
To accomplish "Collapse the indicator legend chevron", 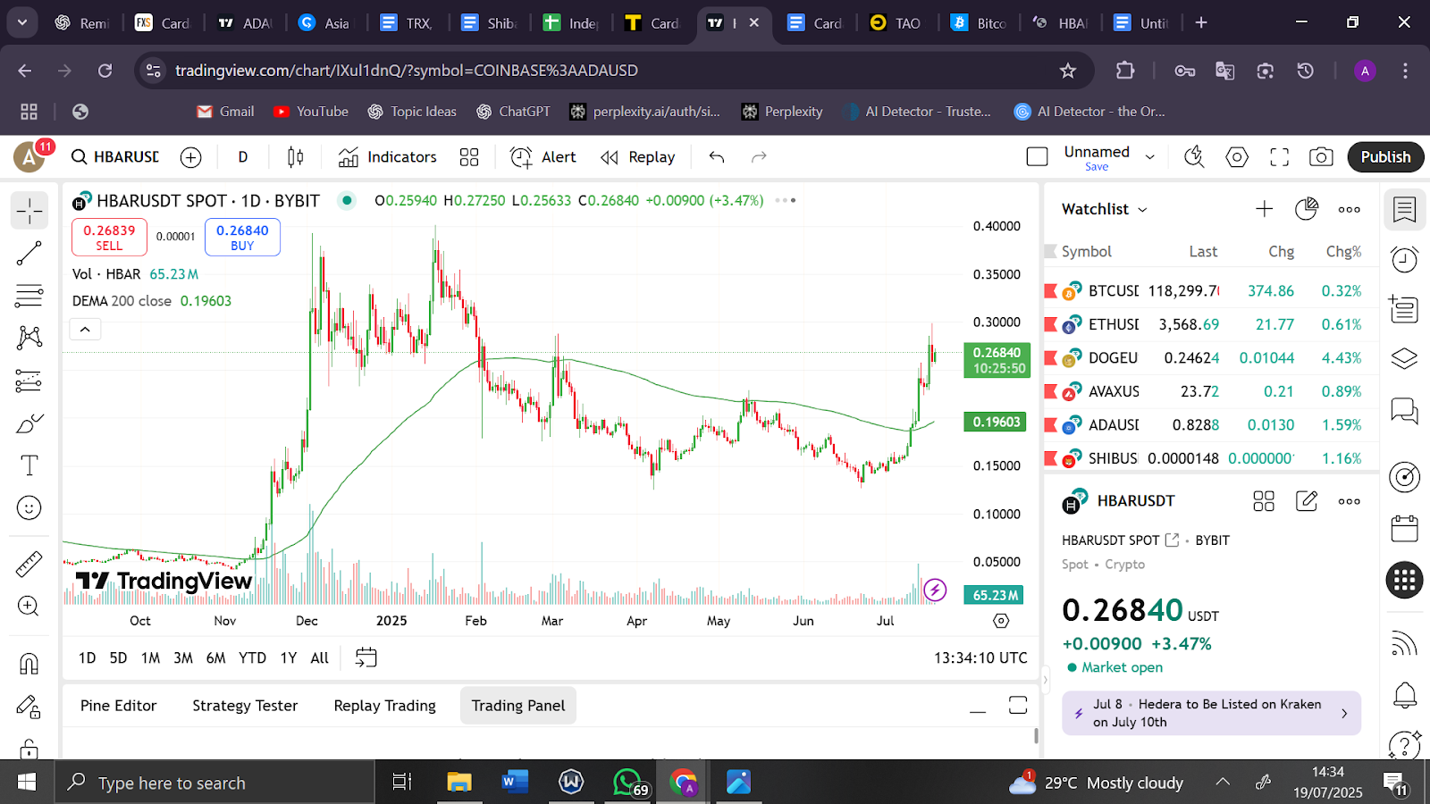I will [x=85, y=330].
